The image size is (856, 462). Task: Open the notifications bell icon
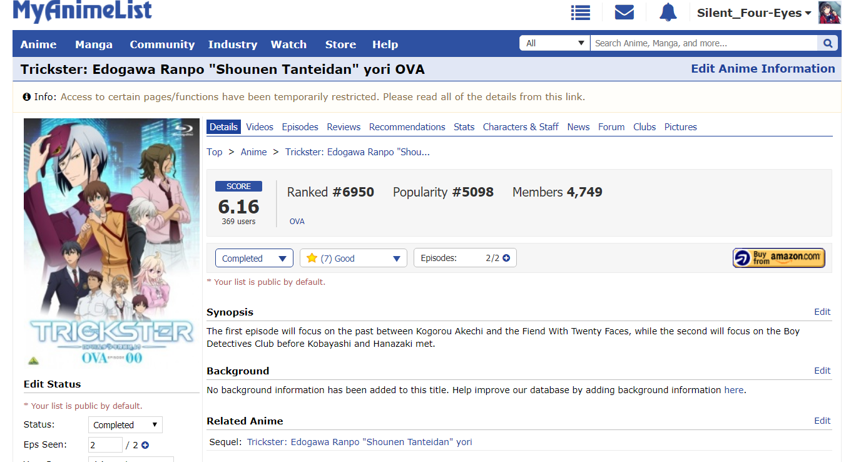tap(668, 13)
